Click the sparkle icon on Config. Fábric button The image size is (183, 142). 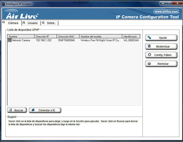tap(149, 55)
